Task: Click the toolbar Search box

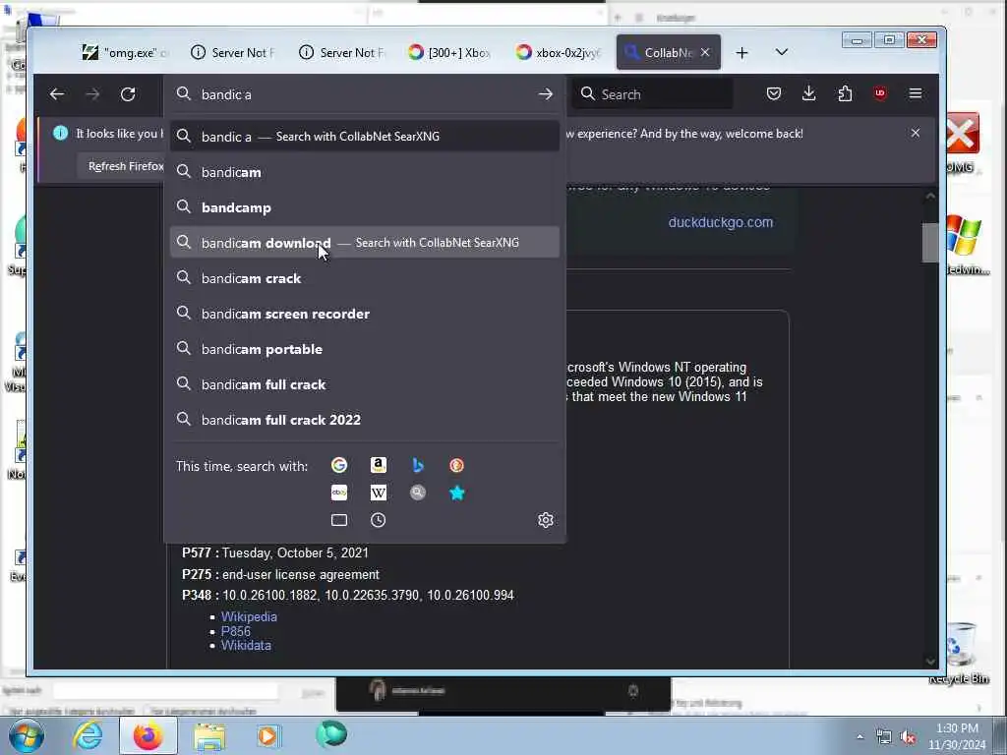Action: point(652,94)
